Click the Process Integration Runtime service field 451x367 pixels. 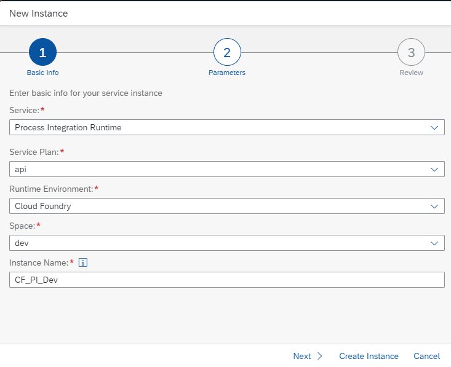[227, 127]
